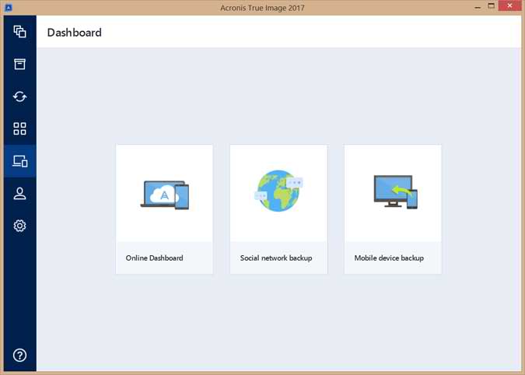Select the Dashboard devices sidebar icon
Screen dimensions: 525x375
point(19,161)
